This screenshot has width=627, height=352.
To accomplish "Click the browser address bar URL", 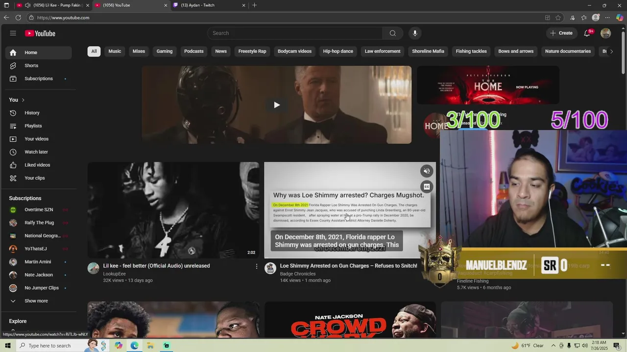I will [x=63, y=18].
